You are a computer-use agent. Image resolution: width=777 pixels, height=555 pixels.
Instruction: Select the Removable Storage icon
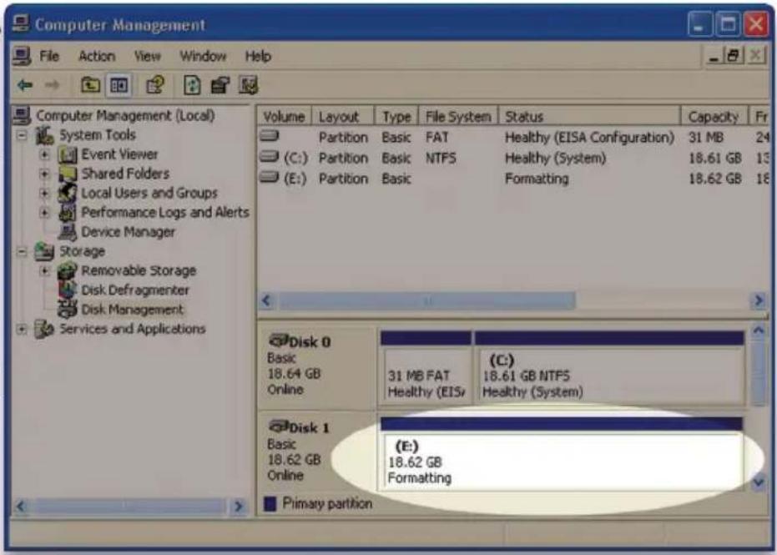point(68,270)
